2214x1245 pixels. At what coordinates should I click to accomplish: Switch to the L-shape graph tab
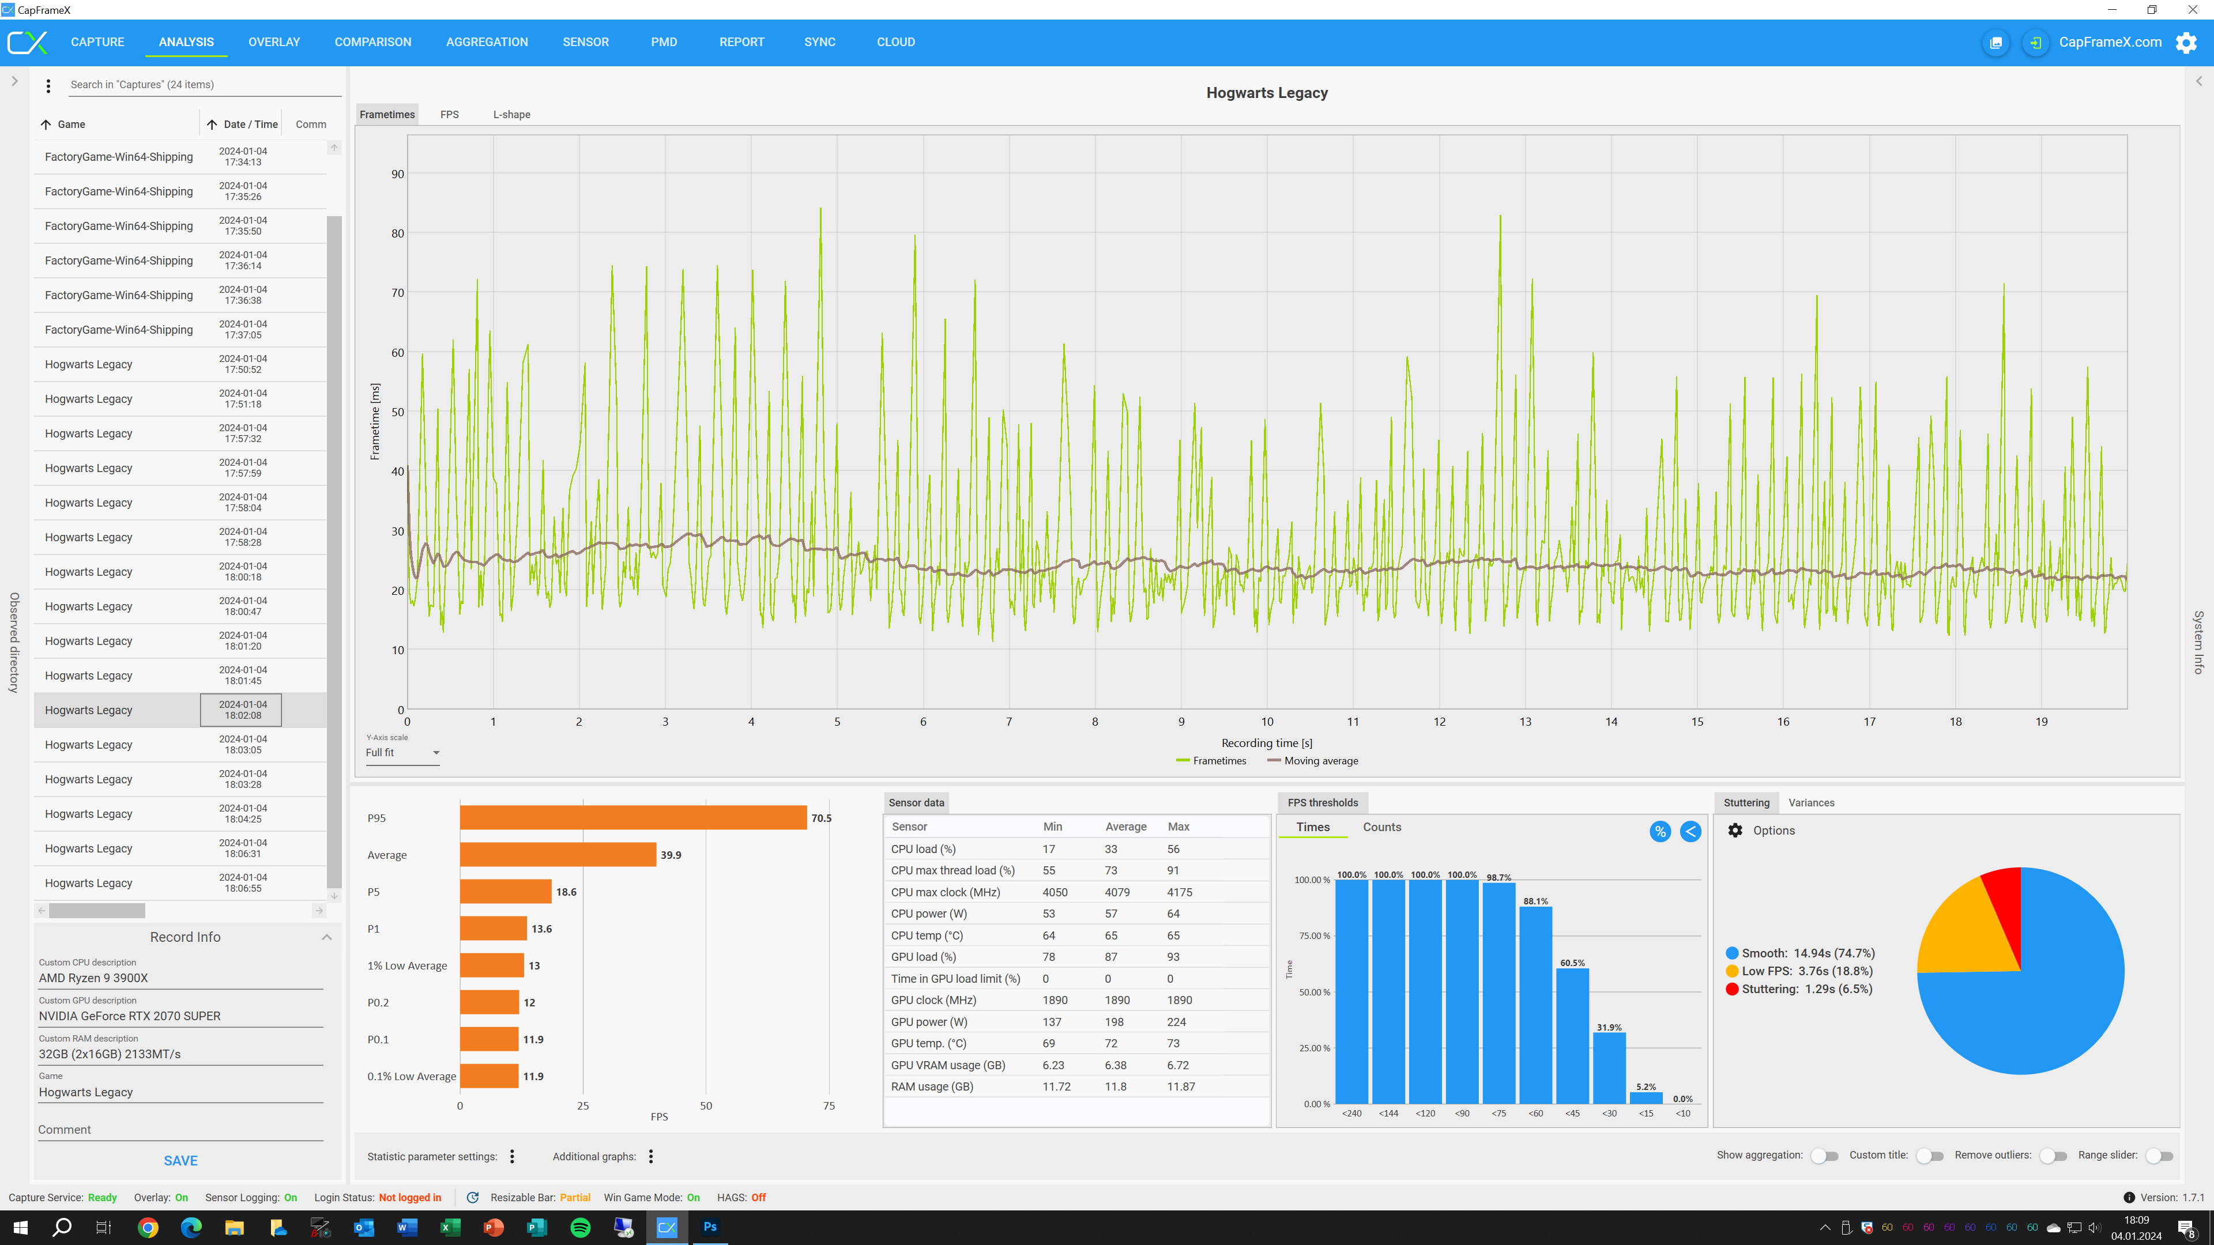pyautogui.click(x=511, y=114)
